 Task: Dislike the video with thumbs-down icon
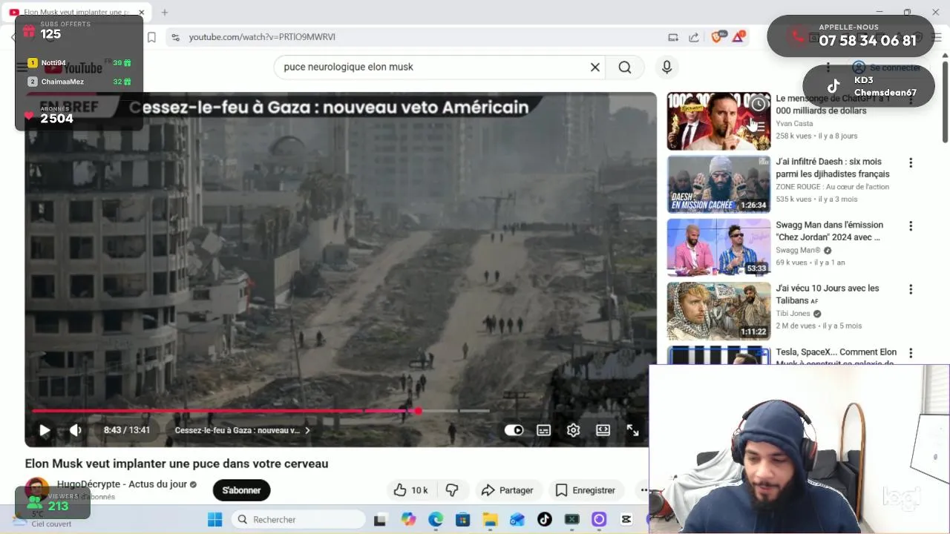[x=452, y=490]
